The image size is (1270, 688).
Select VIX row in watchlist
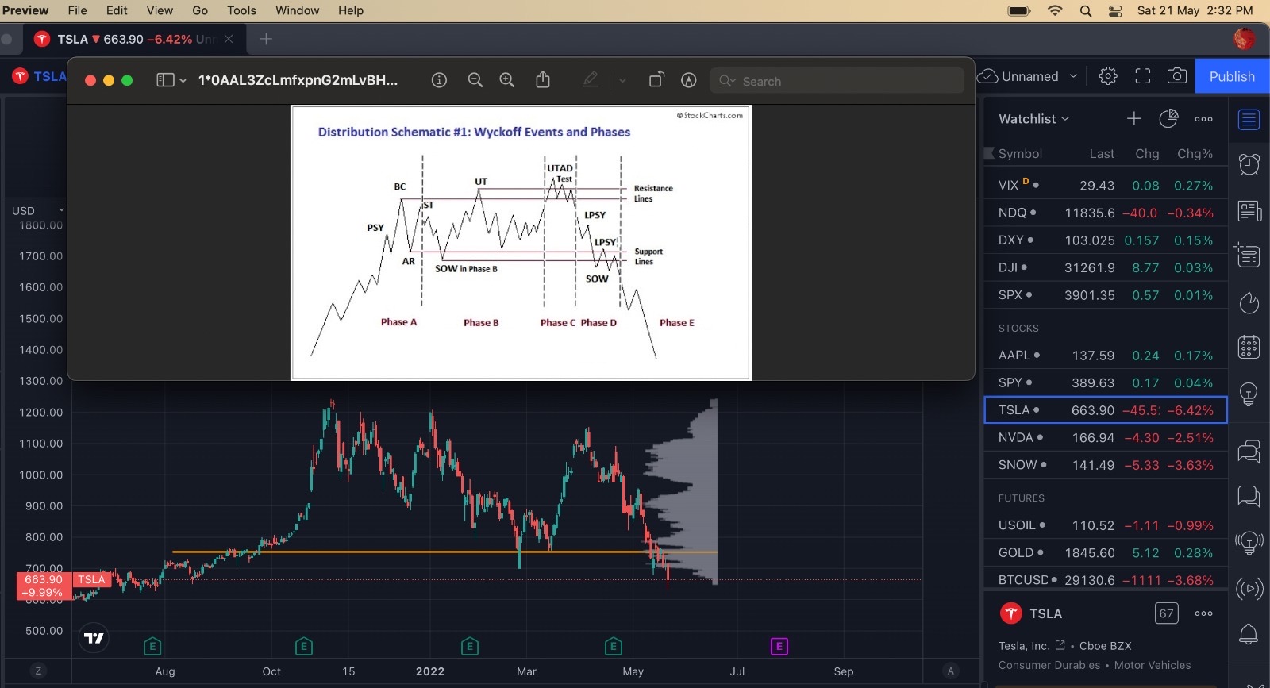click(x=1106, y=186)
